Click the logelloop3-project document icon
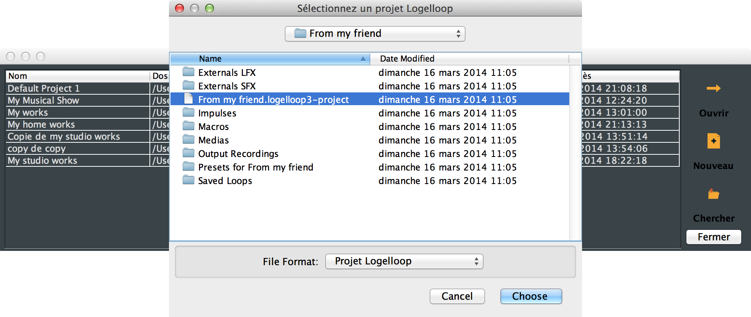This screenshot has width=751, height=317. (189, 99)
